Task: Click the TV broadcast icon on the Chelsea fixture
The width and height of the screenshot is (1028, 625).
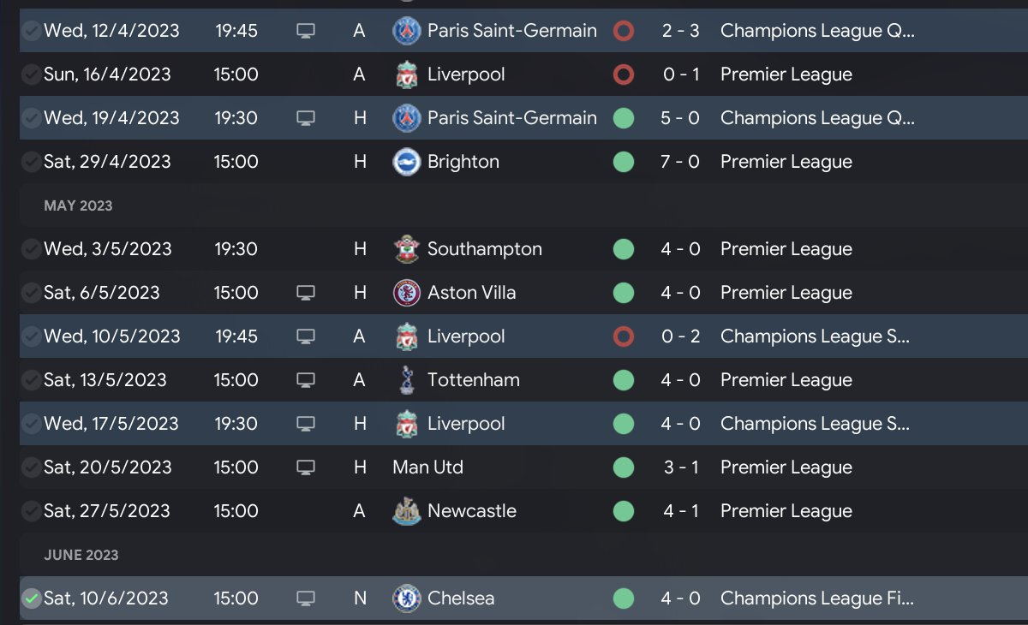Action: 306,598
